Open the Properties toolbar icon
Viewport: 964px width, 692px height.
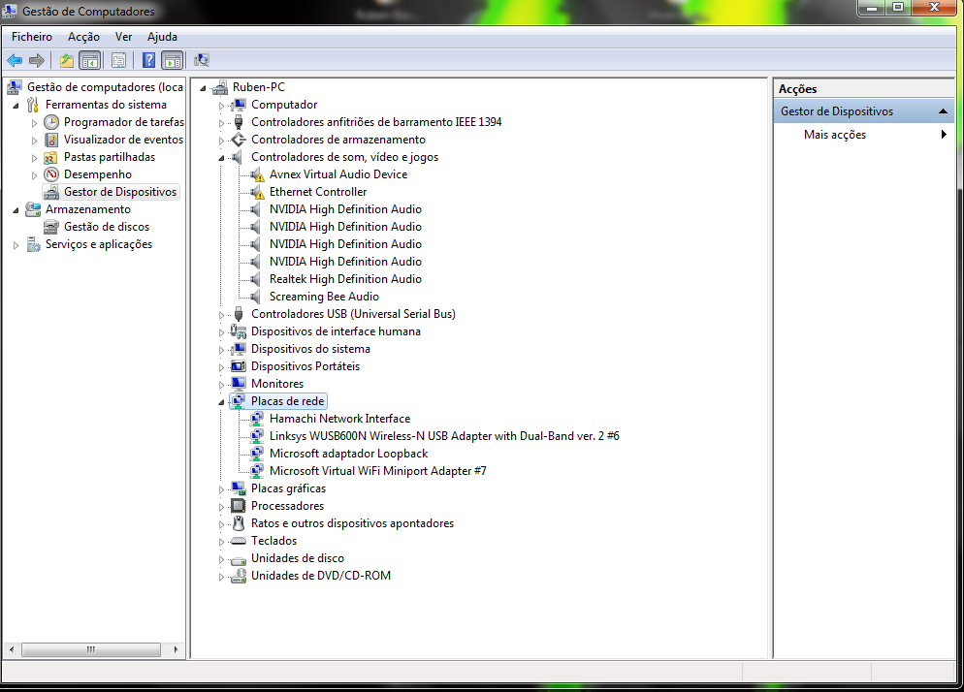[118, 60]
